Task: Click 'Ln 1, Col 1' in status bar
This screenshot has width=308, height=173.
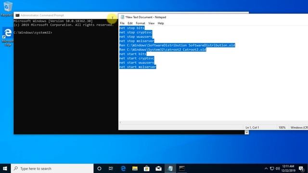Action: tap(252, 127)
